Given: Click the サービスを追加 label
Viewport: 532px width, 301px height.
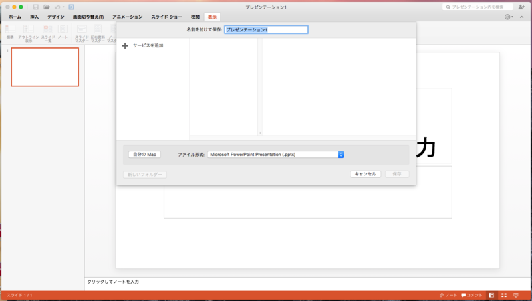Looking at the screenshot, I should tap(148, 45).
